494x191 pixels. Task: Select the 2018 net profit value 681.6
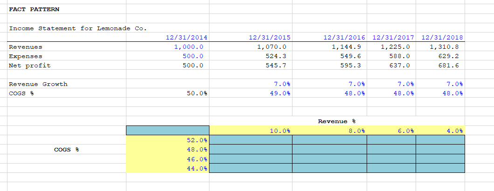point(440,66)
